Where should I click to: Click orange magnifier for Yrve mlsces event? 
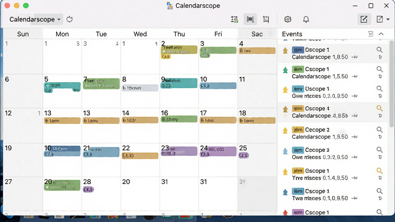[380, 171]
